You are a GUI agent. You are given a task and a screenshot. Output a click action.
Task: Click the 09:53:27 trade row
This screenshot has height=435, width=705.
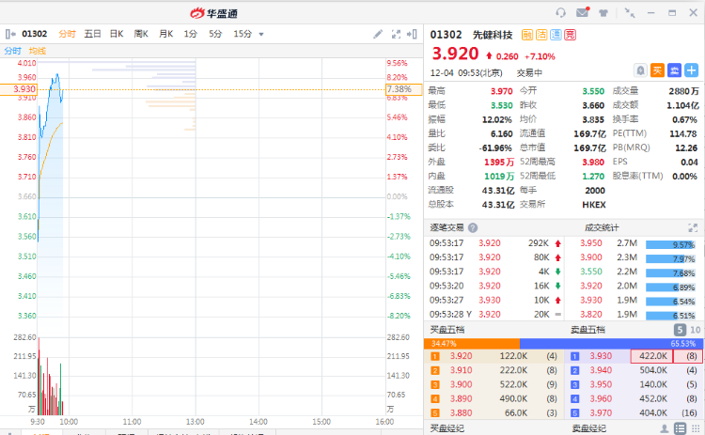(x=495, y=301)
